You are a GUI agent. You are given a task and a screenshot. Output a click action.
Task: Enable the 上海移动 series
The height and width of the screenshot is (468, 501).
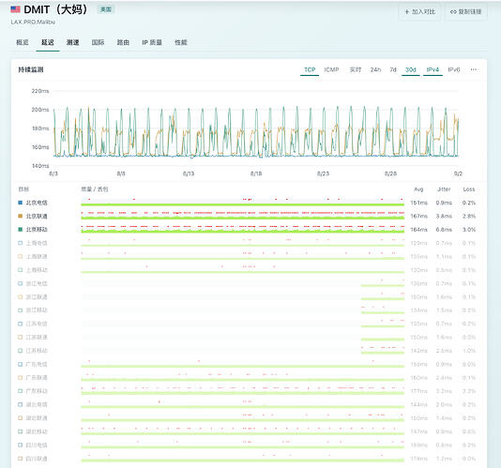click(x=20, y=270)
